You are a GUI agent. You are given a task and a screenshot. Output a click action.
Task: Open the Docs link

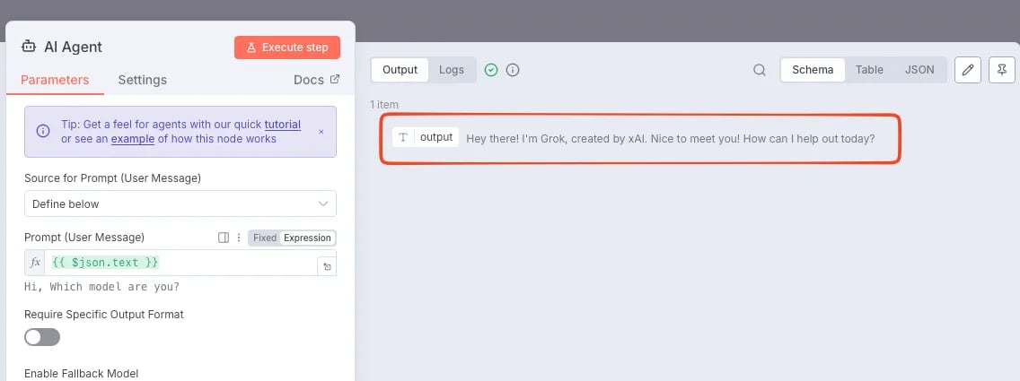pos(317,80)
